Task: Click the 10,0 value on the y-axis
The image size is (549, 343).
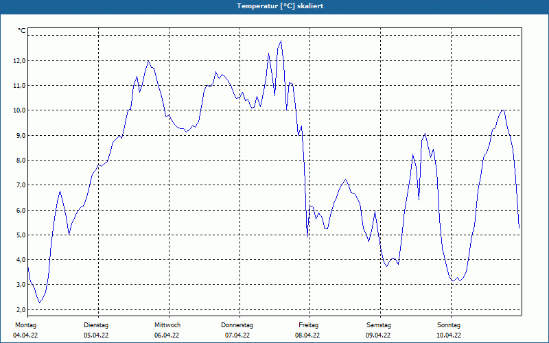Action: [x=20, y=110]
